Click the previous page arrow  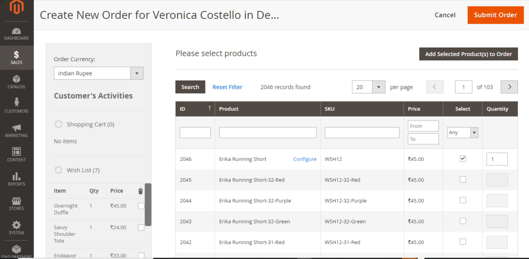(435, 87)
